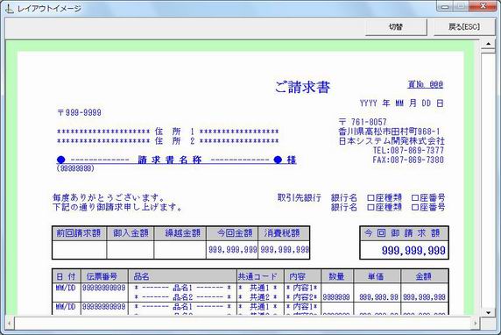The width and height of the screenshot is (501, 335).
Task: Click the 請求書名称 underlined field
Action: click(x=176, y=160)
